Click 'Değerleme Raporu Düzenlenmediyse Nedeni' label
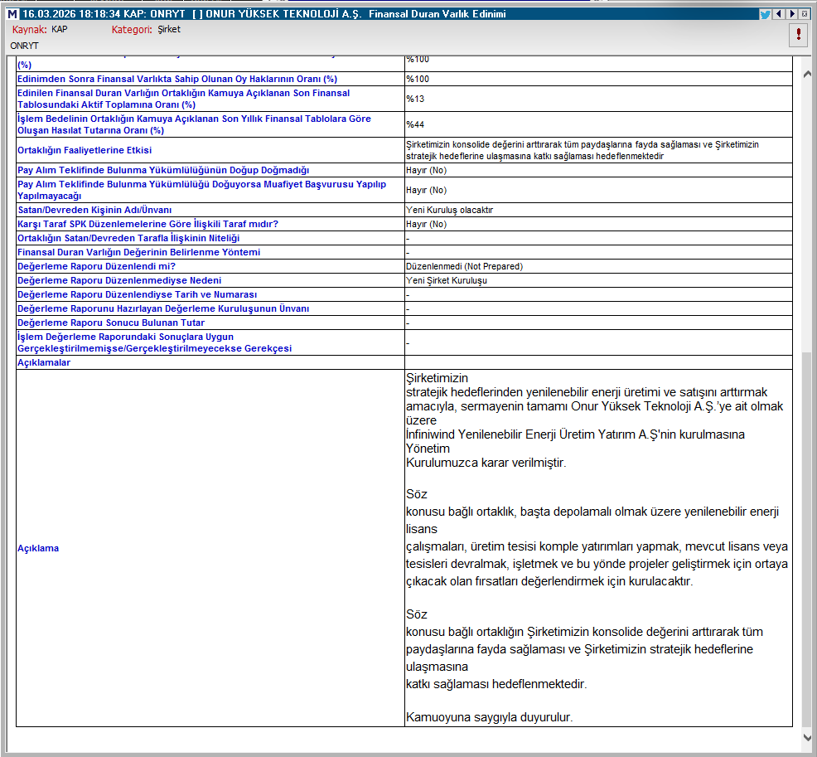This screenshot has width=817, height=757. click(x=119, y=280)
